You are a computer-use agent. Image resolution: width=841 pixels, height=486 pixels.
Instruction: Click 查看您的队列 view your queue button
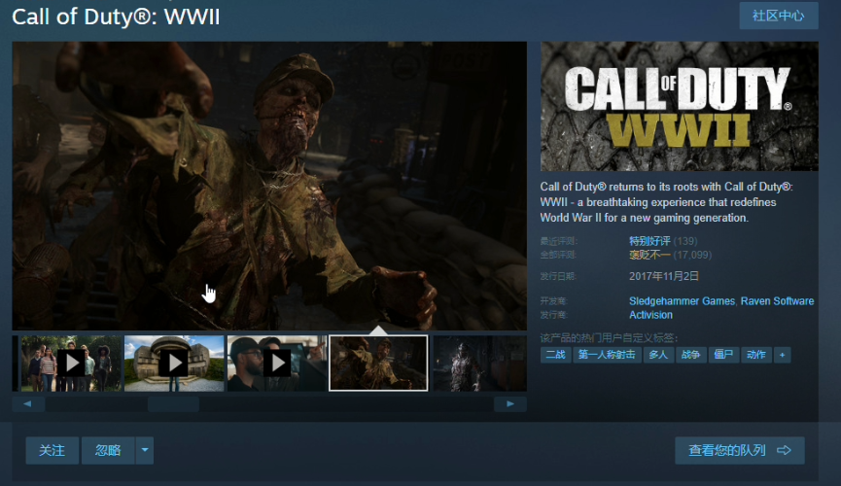click(x=740, y=450)
